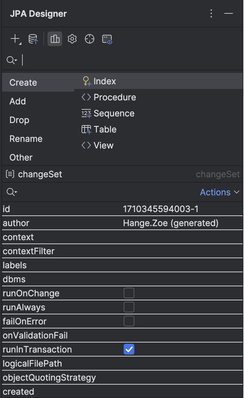This screenshot has height=398, width=244.
Task: Toggle the diagram view toolbar icon
Action: (x=54, y=39)
